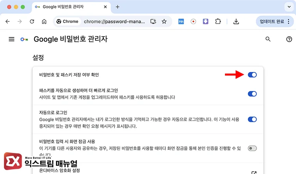Viewport: 296px width, 174px height.
Task: Open the purple download extension icon
Action: point(206,21)
